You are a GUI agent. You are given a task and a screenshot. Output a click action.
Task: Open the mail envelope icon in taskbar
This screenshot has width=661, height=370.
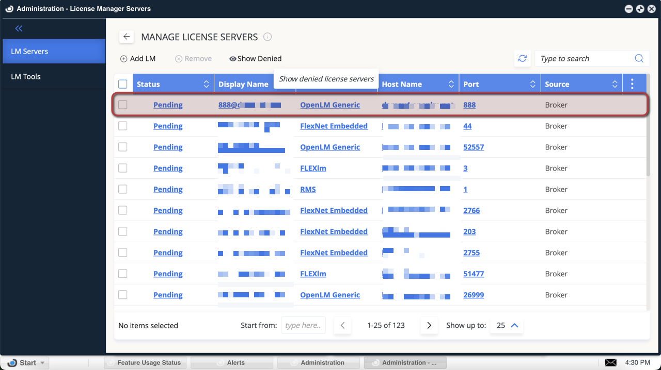(x=611, y=363)
